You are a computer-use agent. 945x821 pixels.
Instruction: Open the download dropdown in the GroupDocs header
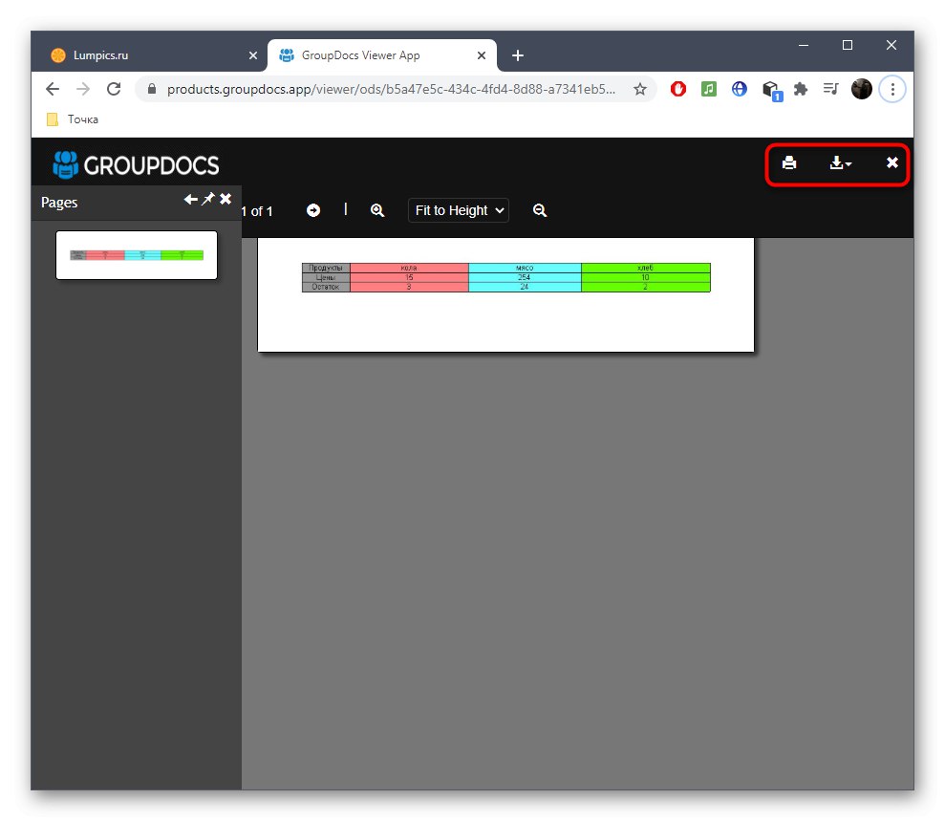pyautogui.click(x=840, y=162)
